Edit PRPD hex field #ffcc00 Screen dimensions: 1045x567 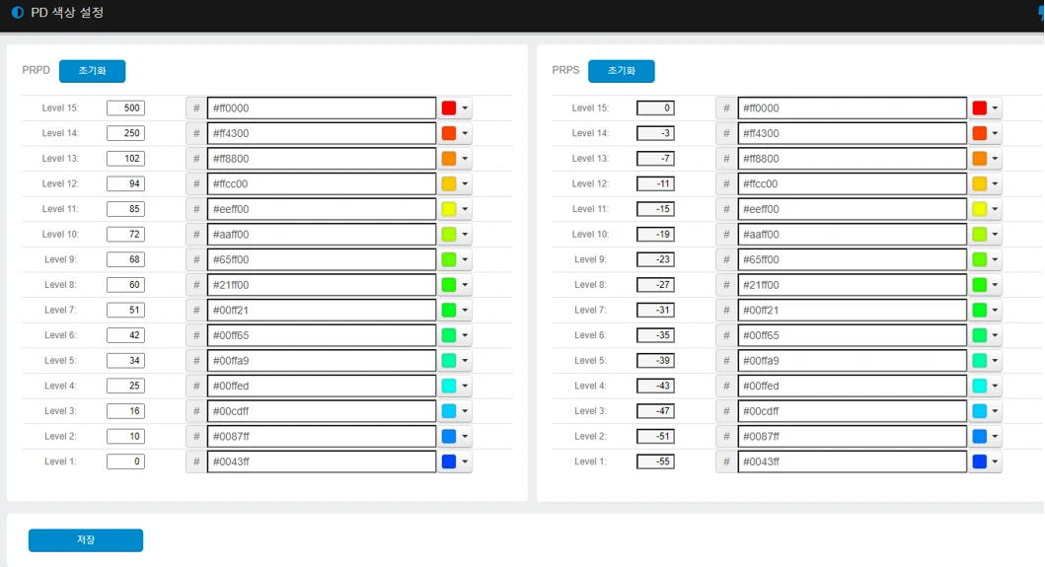click(322, 183)
